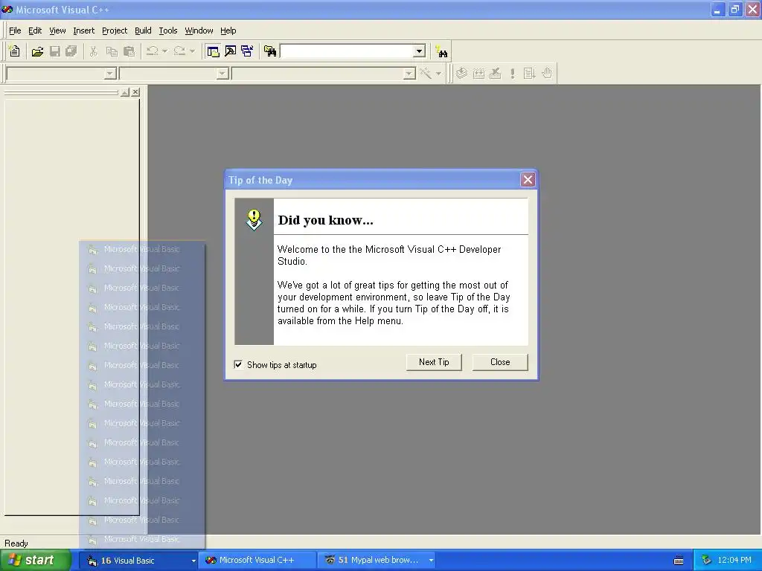Open the Insert menu

tap(83, 30)
